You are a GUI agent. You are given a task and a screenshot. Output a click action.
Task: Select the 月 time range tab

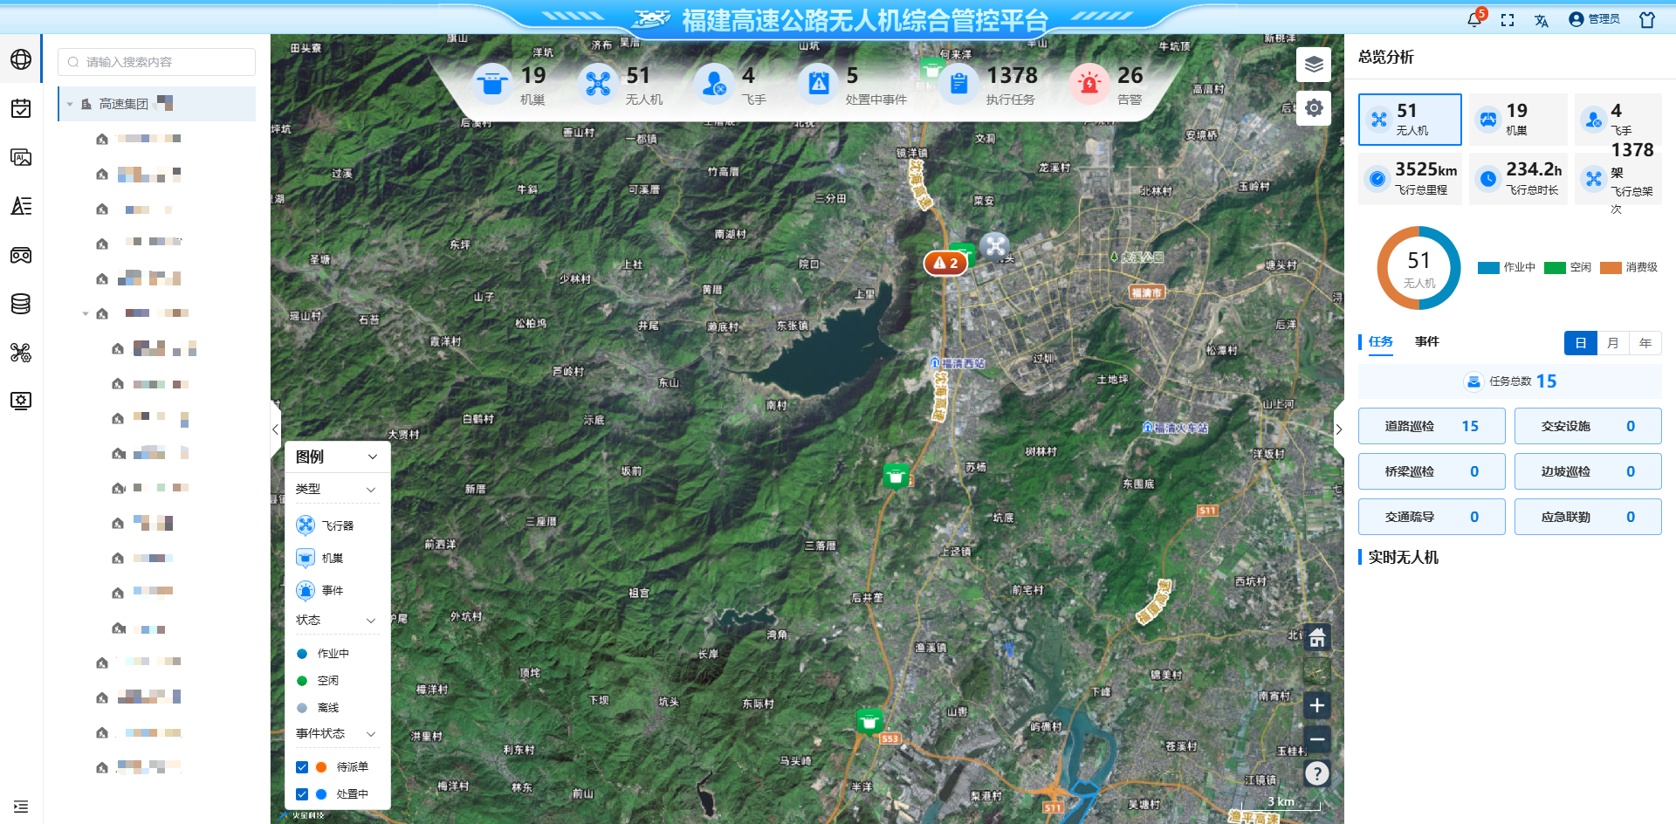point(1613,343)
